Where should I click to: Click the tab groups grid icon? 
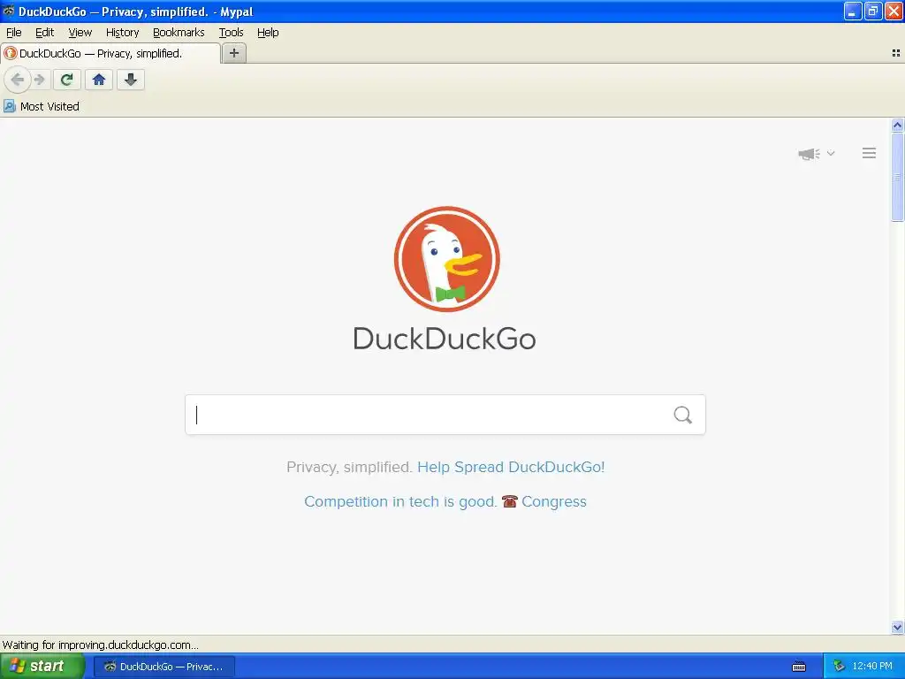(x=896, y=53)
